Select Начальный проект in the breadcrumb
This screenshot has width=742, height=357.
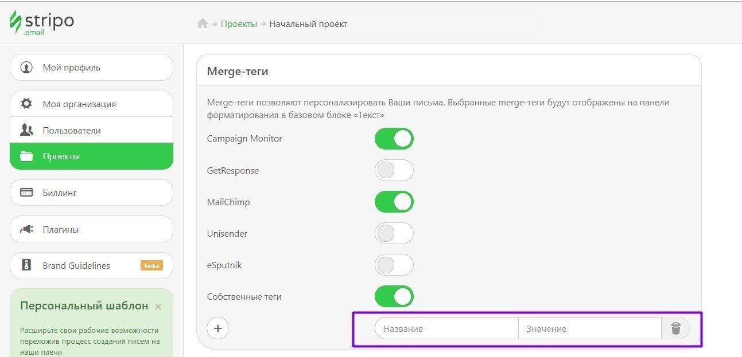click(x=309, y=23)
